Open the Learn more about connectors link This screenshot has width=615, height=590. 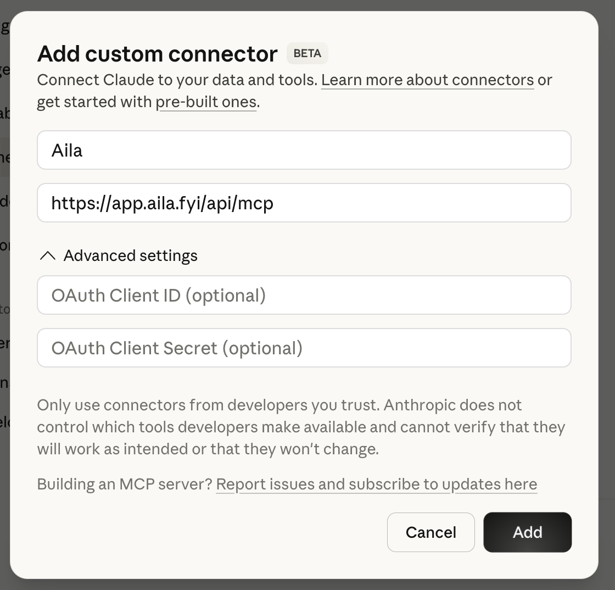[x=428, y=80]
